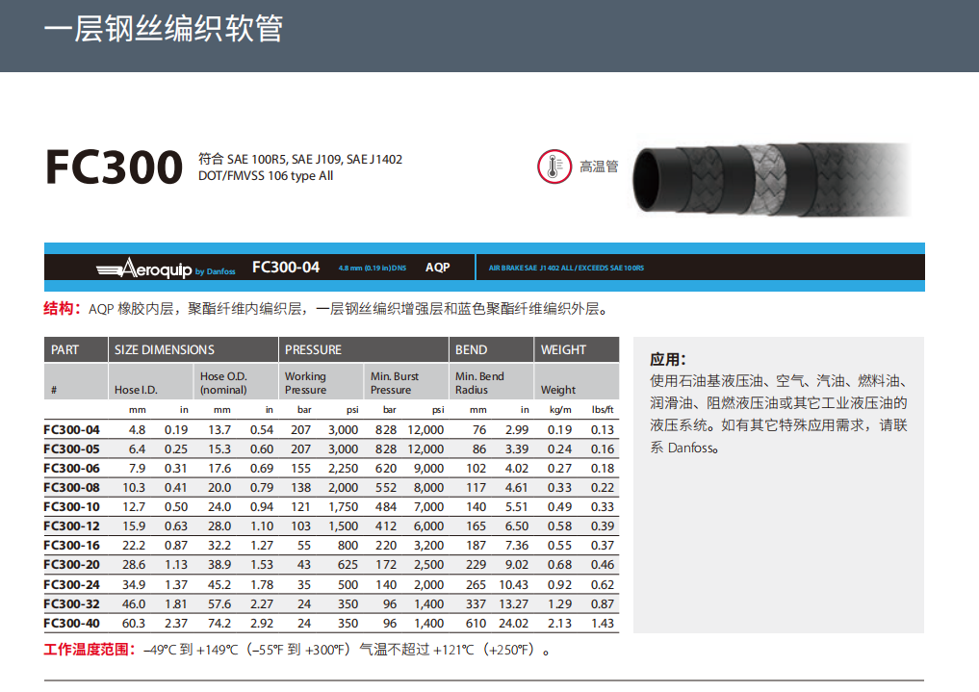Click part number FC300-40 in table

tap(72, 623)
